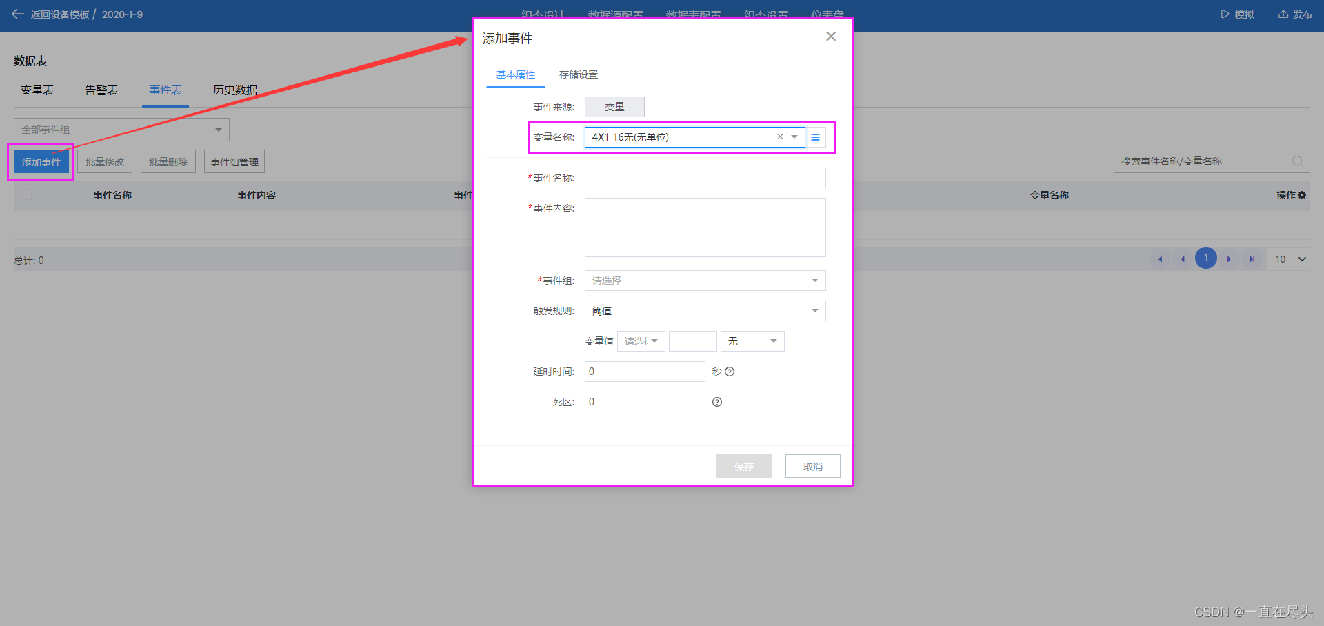Viewport: 1324px width, 626px height.
Task: Focus the 事件名称 input field
Action: coord(705,178)
